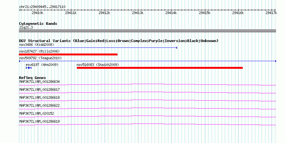
Task: Click the magenta intron line of NM_001286634
Action: point(147,84)
